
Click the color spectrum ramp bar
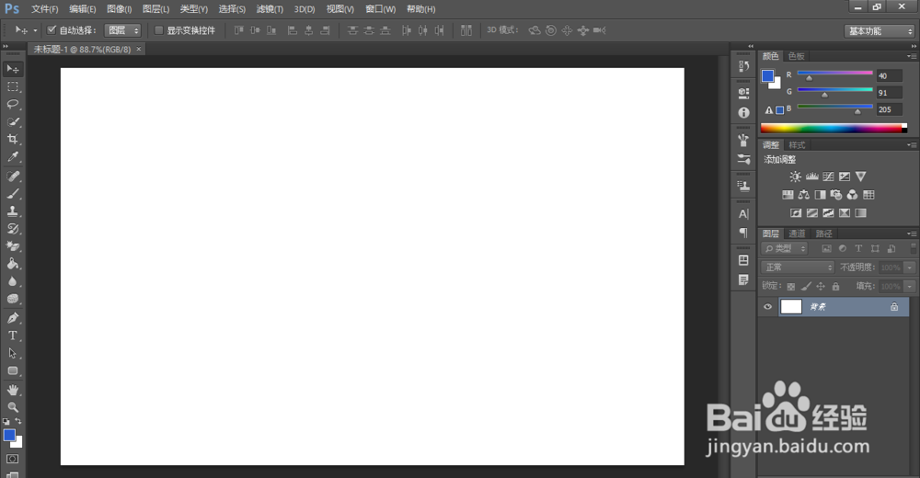pos(834,129)
